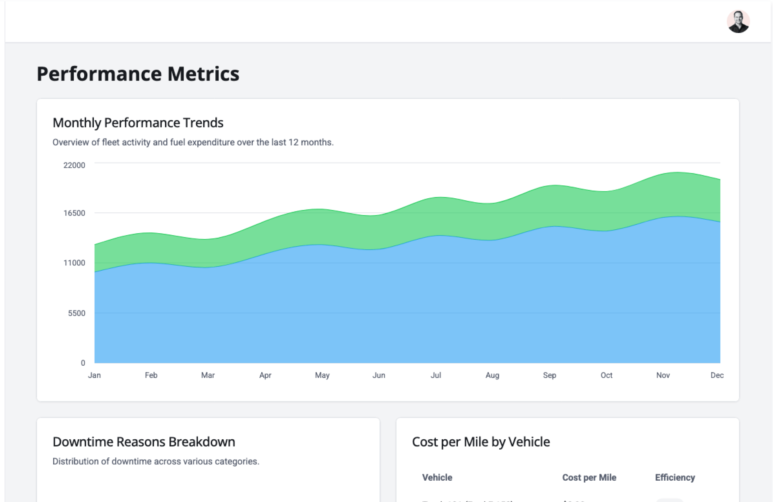Click the Jan label on x-axis
This screenshot has height=502, width=773.
94,375
